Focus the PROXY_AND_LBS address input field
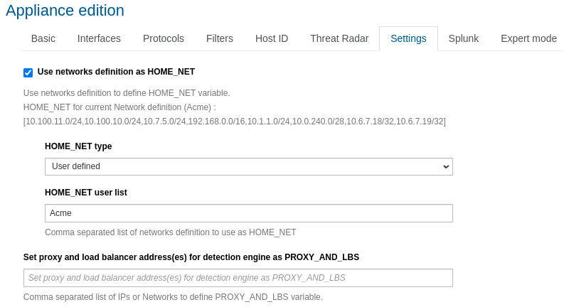 (x=238, y=278)
